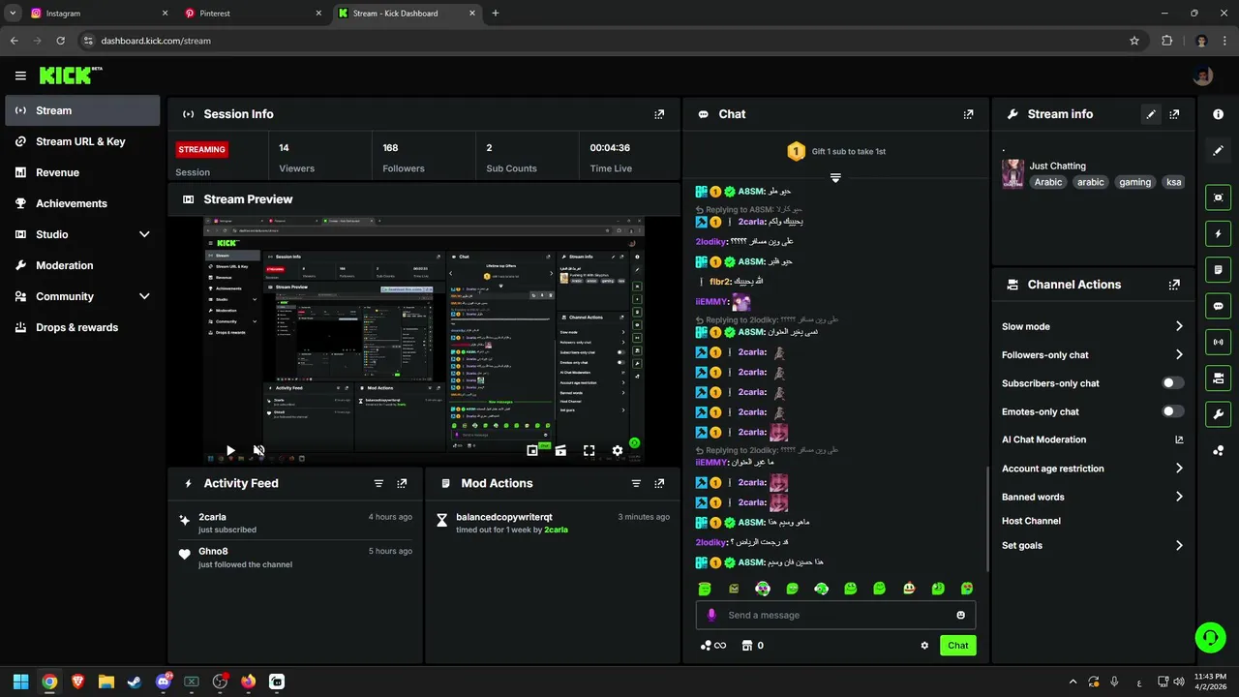Open the hamburger menu beside Kick logo
Image resolution: width=1239 pixels, height=697 pixels.
pos(20,76)
